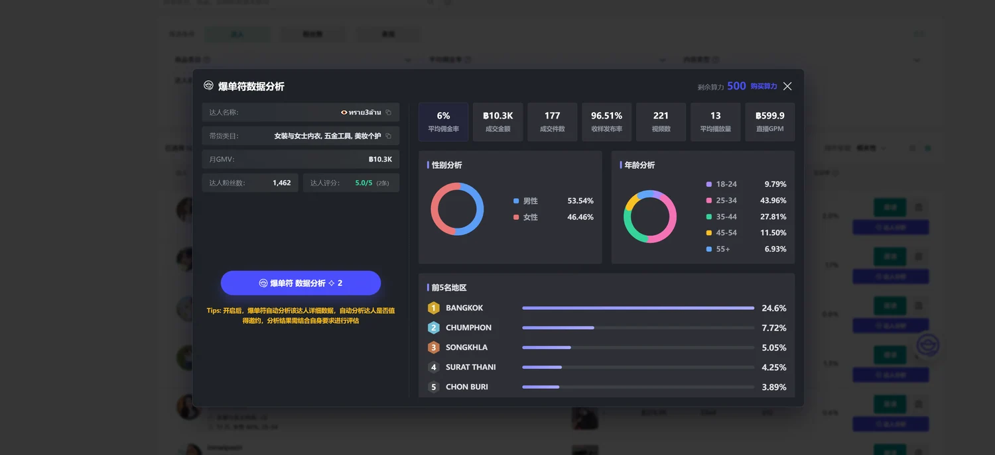Click the gender analysis donut chart
This screenshot has height=455, width=995.
pos(457,209)
